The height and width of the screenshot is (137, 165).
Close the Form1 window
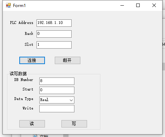coord(154,5)
